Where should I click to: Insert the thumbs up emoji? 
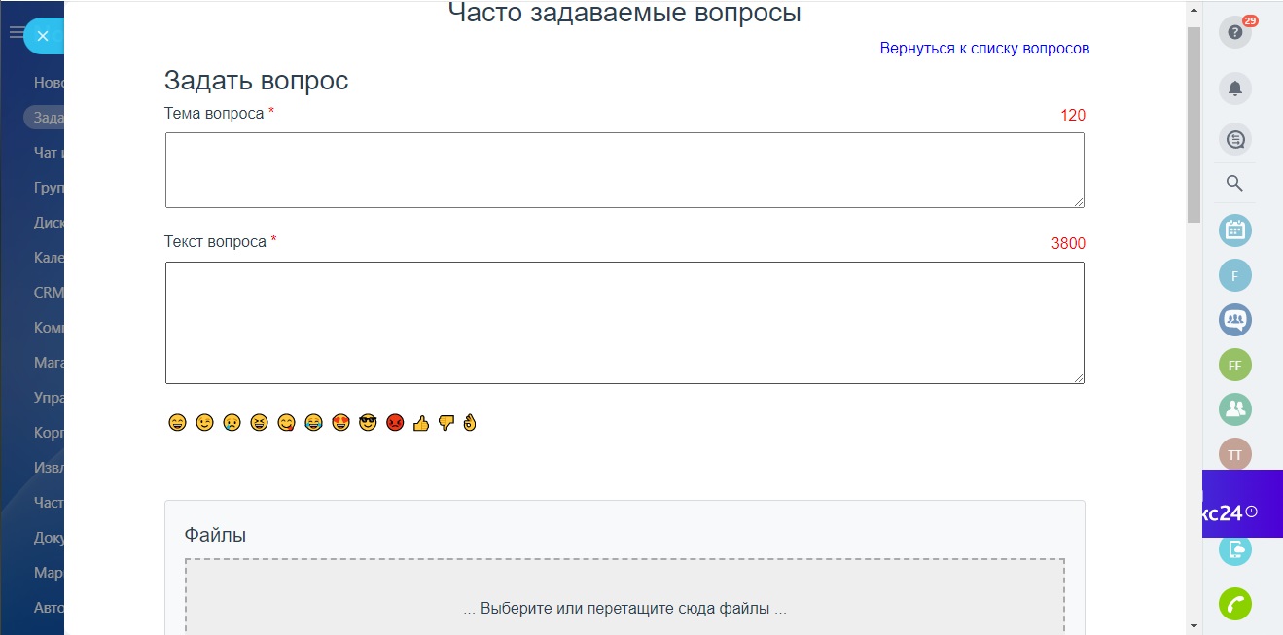click(x=421, y=423)
